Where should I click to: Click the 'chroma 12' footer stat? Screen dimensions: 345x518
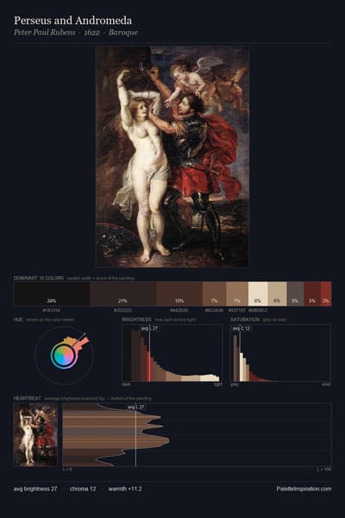(x=83, y=489)
